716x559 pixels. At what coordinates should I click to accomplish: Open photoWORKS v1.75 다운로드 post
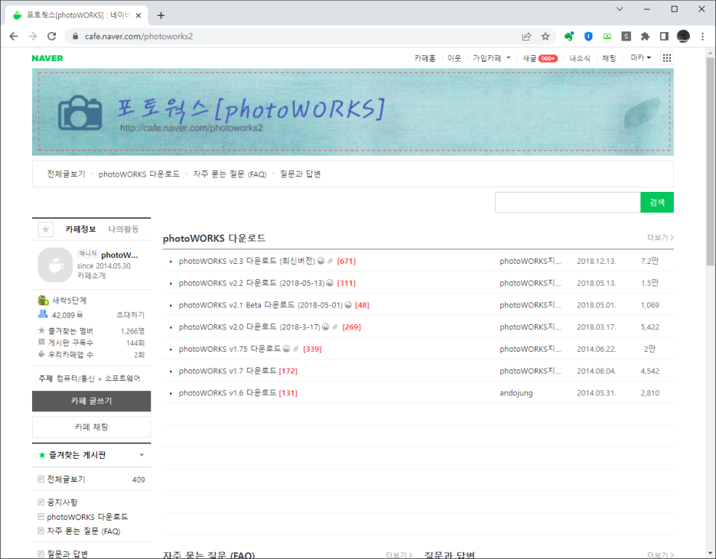[229, 349]
